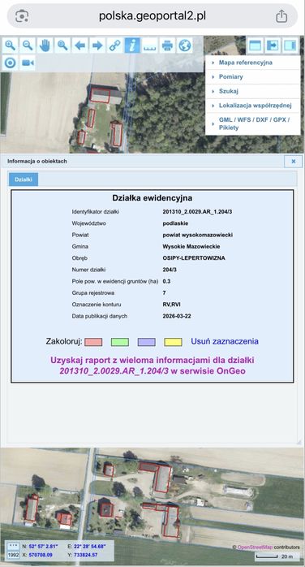The image size is (305, 567).
Task: Expand Mapa referencyjna section
Action: click(252, 63)
